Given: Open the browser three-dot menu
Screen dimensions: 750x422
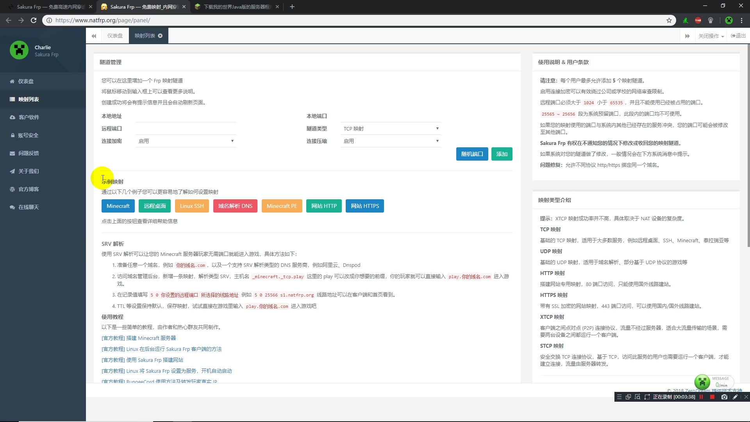Looking at the screenshot, I should click(741, 20).
